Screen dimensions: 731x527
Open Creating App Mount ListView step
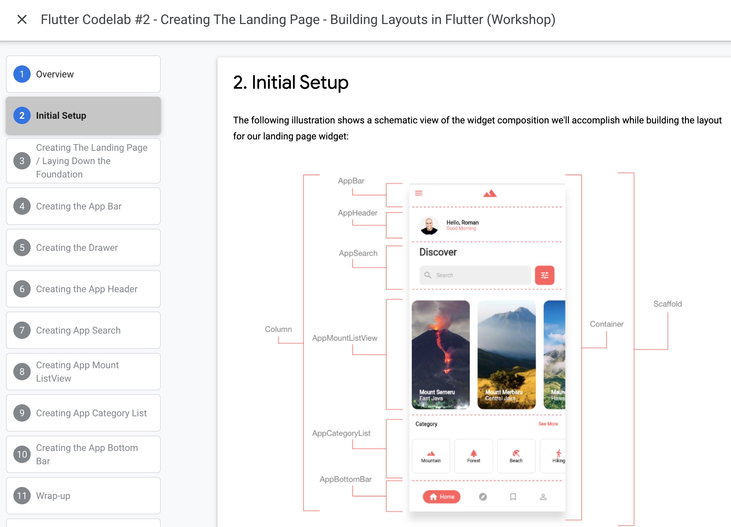pyautogui.click(x=83, y=372)
